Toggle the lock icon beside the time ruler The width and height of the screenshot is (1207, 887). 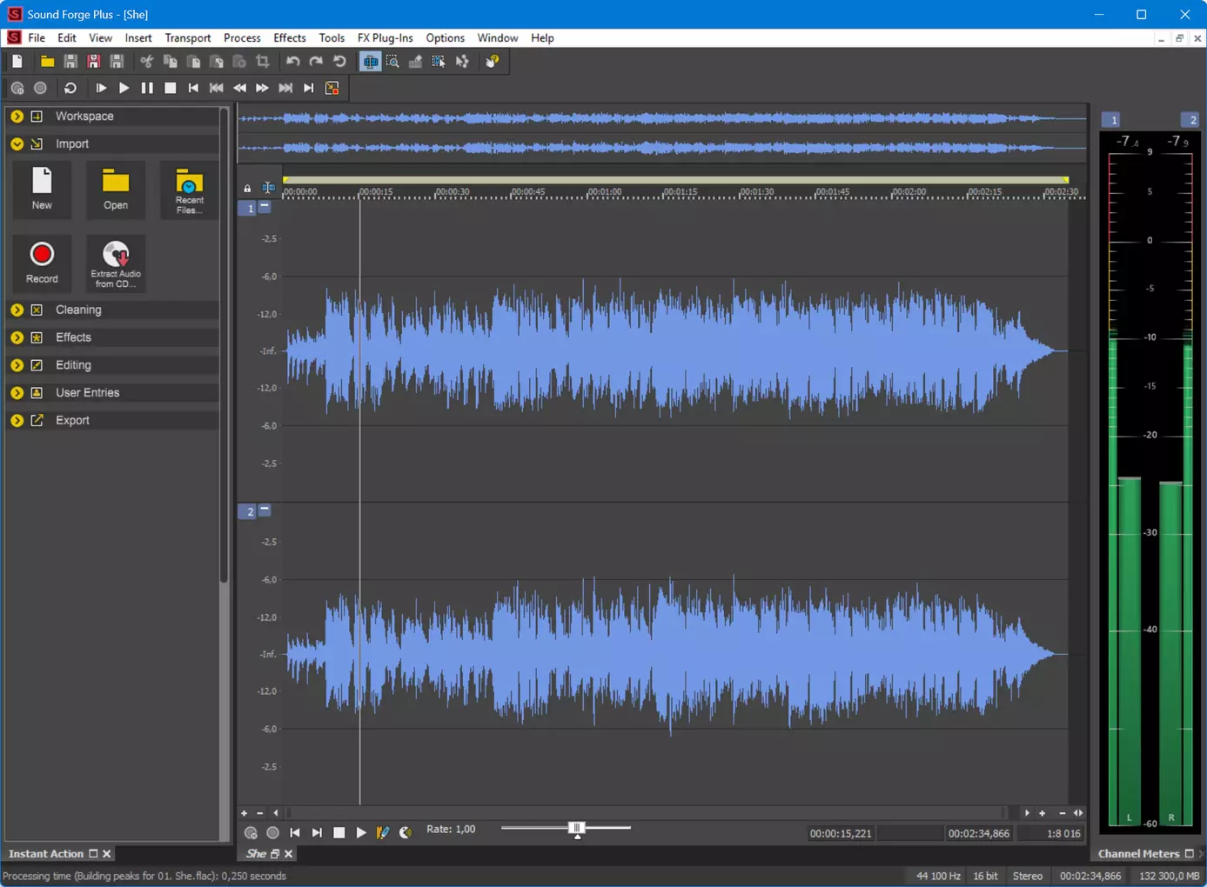point(247,189)
